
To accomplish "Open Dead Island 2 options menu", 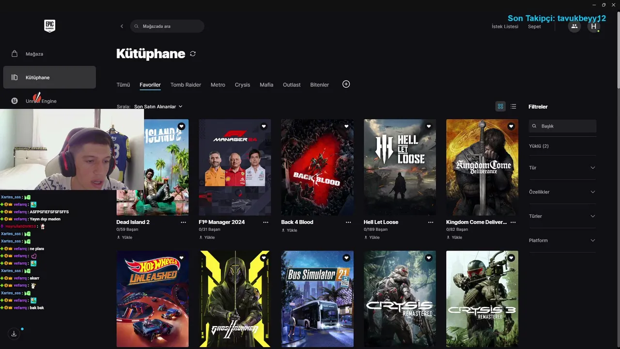I will (x=183, y=222).
